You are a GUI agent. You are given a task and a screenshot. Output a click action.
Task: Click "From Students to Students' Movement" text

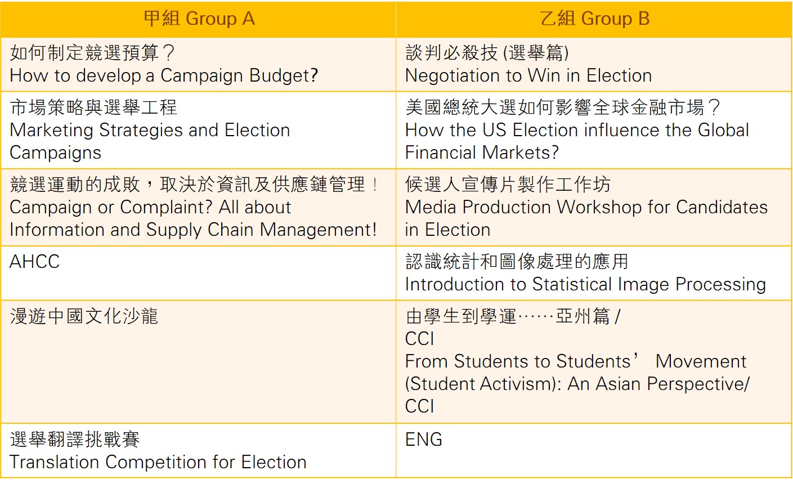point(575,361)
